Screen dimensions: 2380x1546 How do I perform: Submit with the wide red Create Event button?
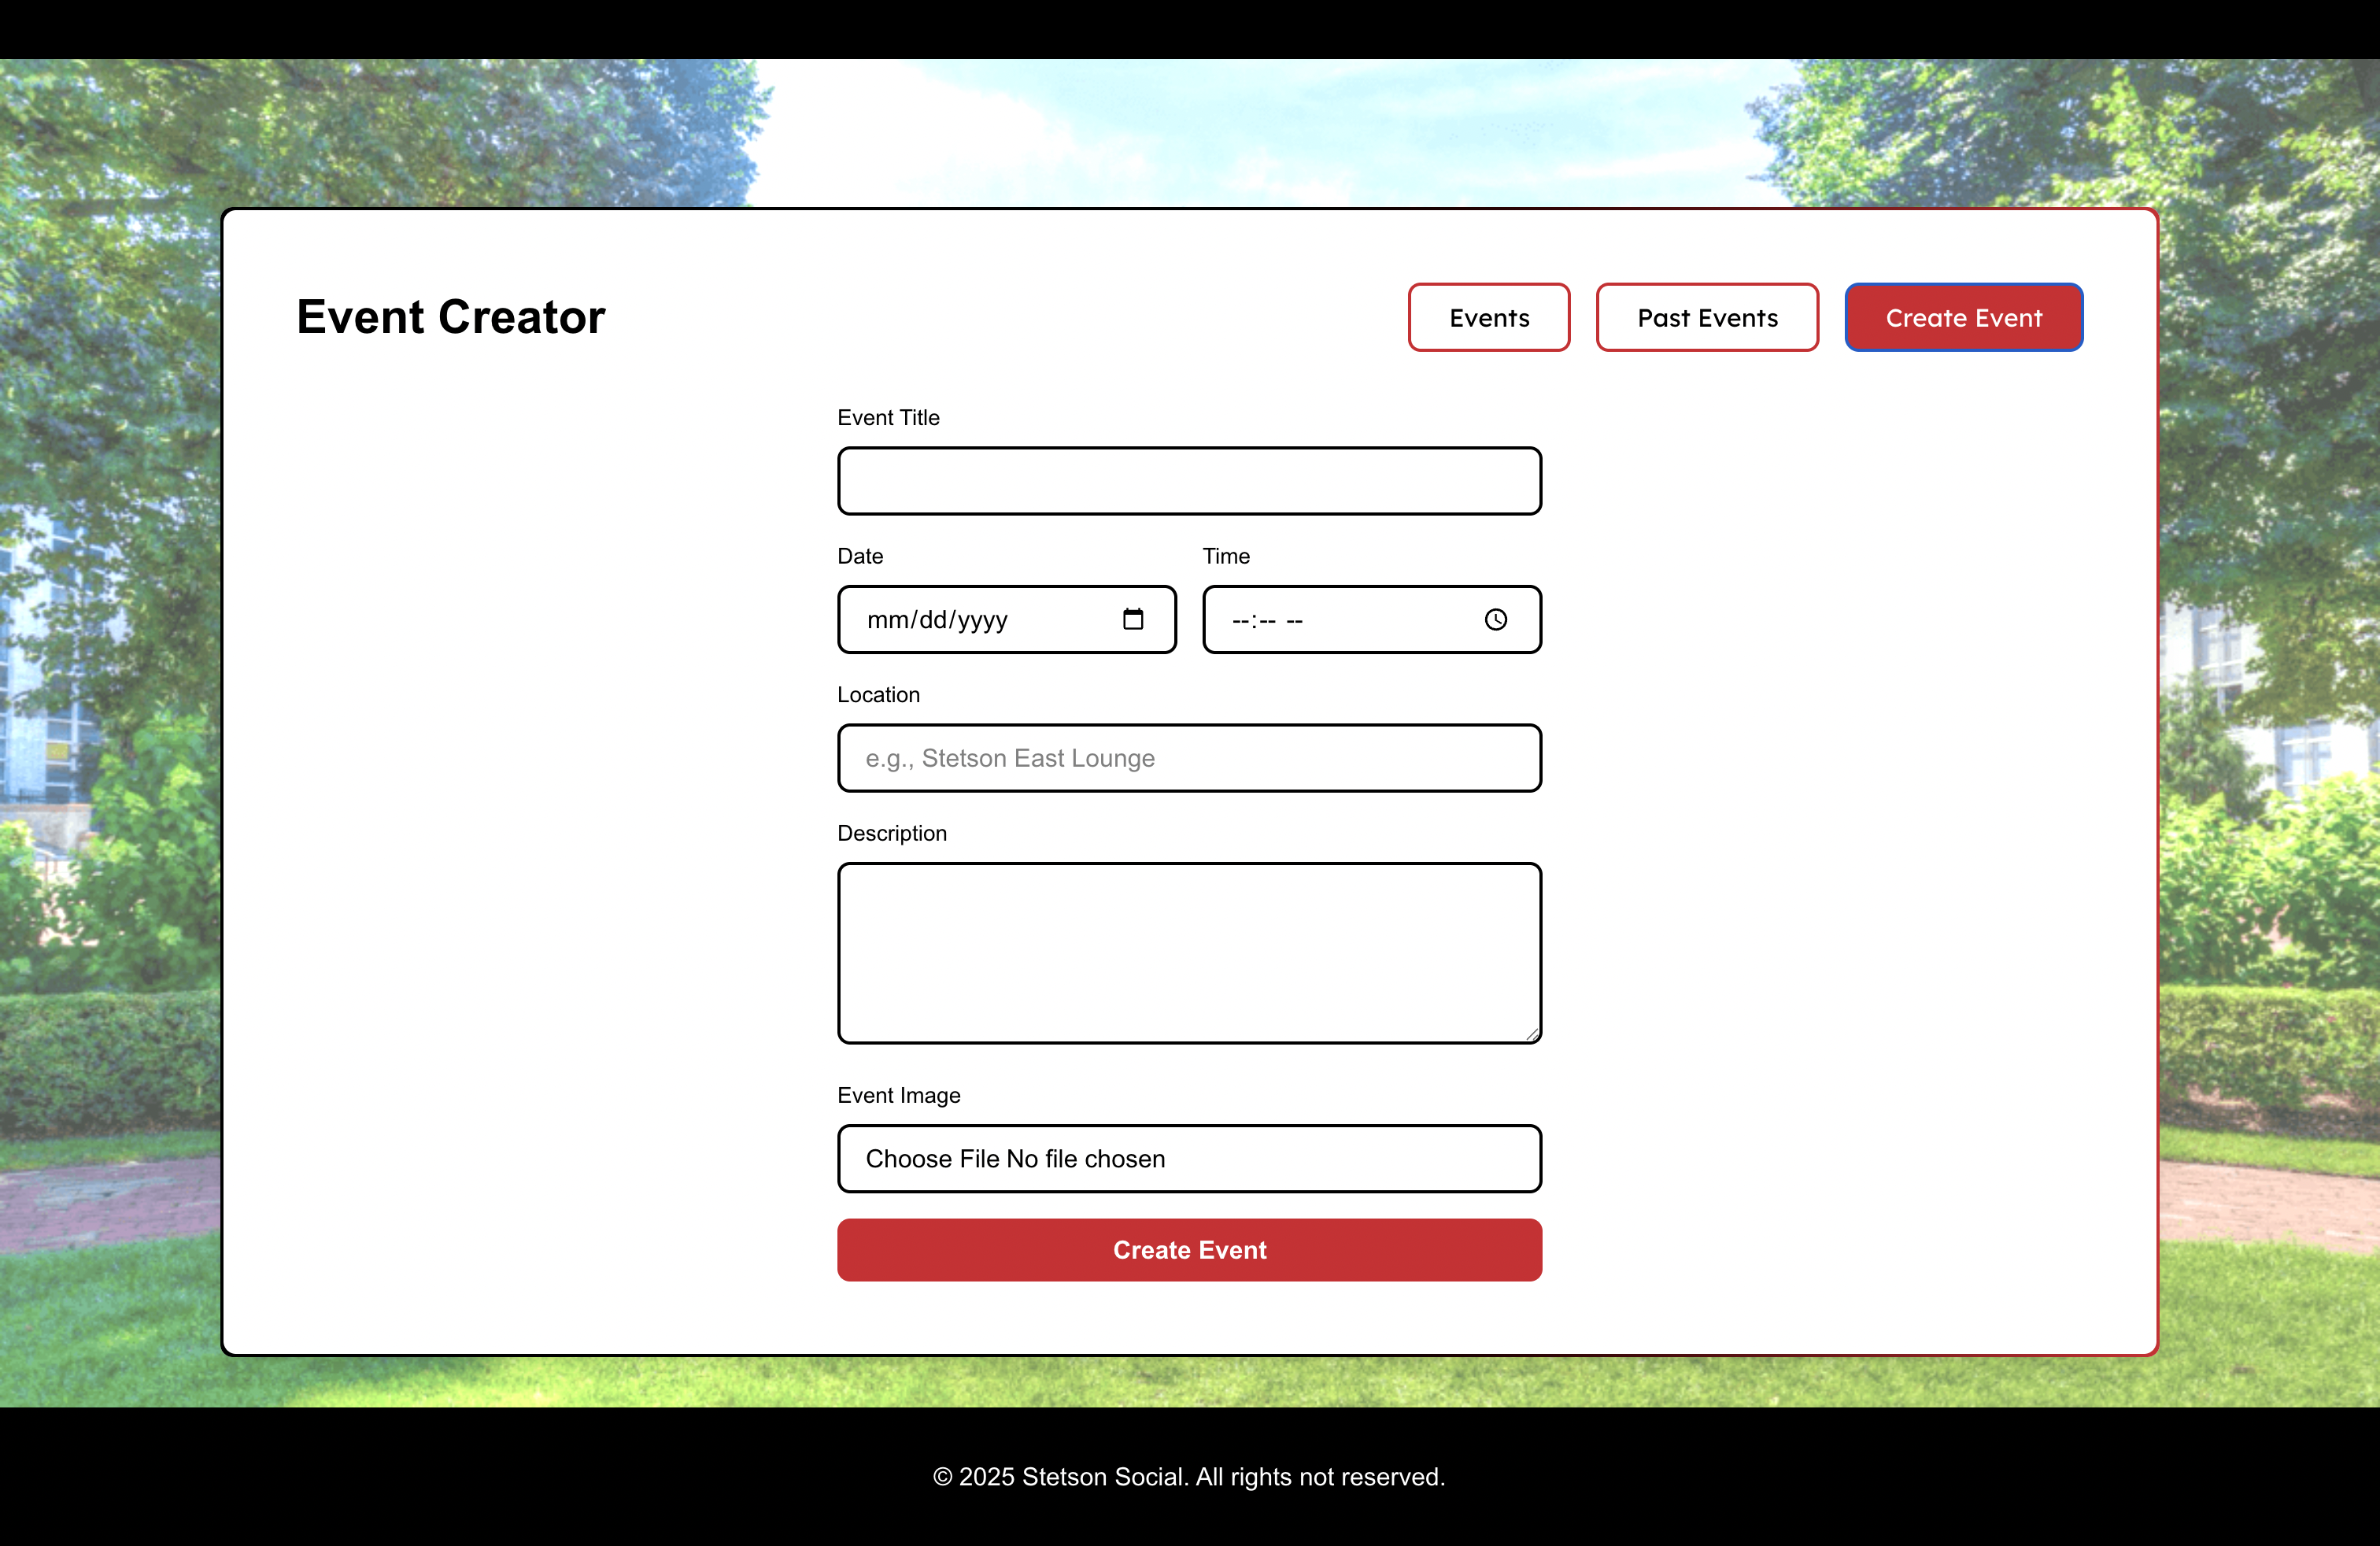pyautogui.click(x=1189, y=1250)
